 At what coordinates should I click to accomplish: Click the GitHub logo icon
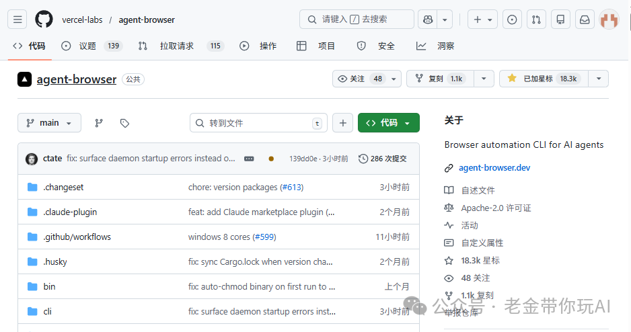click(44, 19)
